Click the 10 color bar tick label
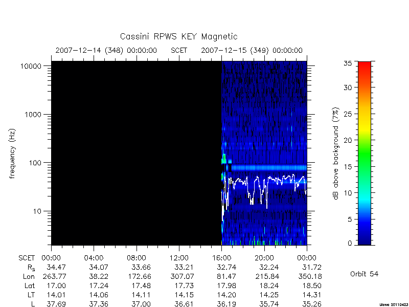 pos(348,193)
